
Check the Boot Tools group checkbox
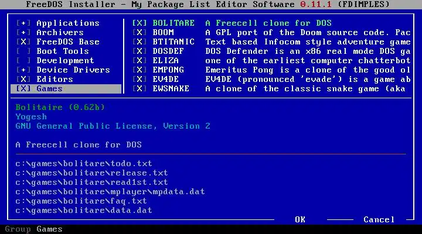tap(23, 51)
